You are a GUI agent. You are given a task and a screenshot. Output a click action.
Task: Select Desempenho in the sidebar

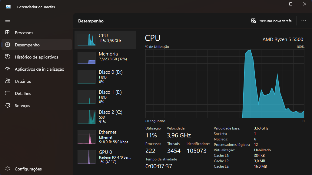37,45
